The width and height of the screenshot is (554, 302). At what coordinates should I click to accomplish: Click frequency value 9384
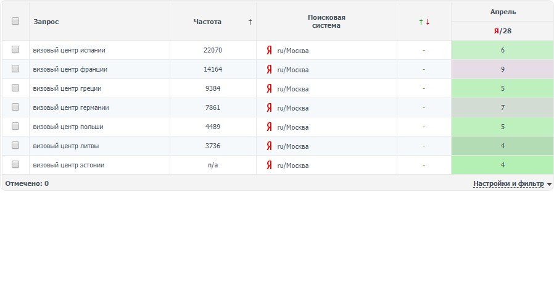(213, 88)
